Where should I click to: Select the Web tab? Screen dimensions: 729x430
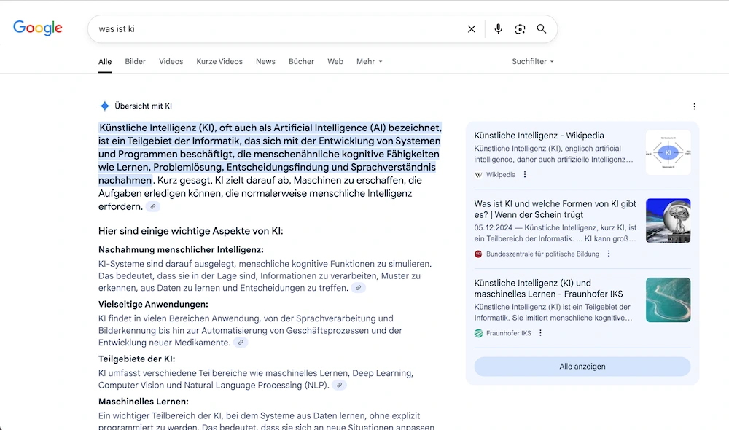pyautogui.click(x=335, y=61)
